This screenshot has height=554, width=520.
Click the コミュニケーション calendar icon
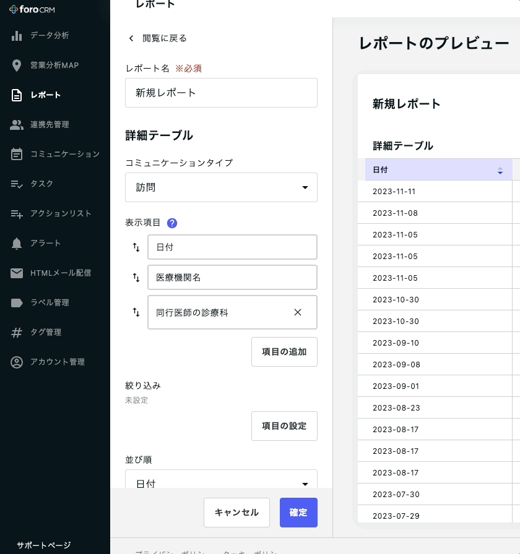[x=17, y=154]
